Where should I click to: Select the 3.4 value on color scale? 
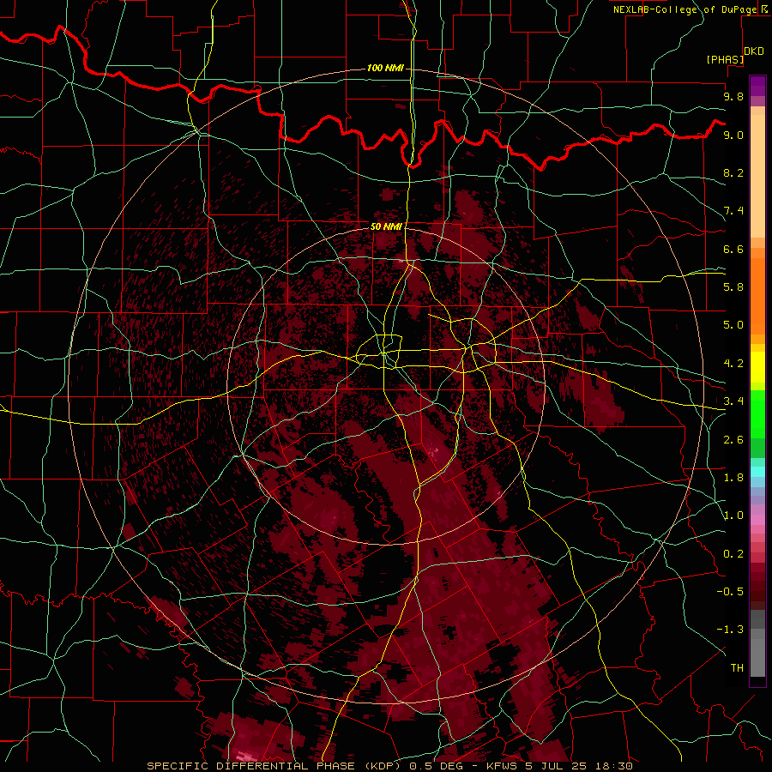[x=733, y=401]
